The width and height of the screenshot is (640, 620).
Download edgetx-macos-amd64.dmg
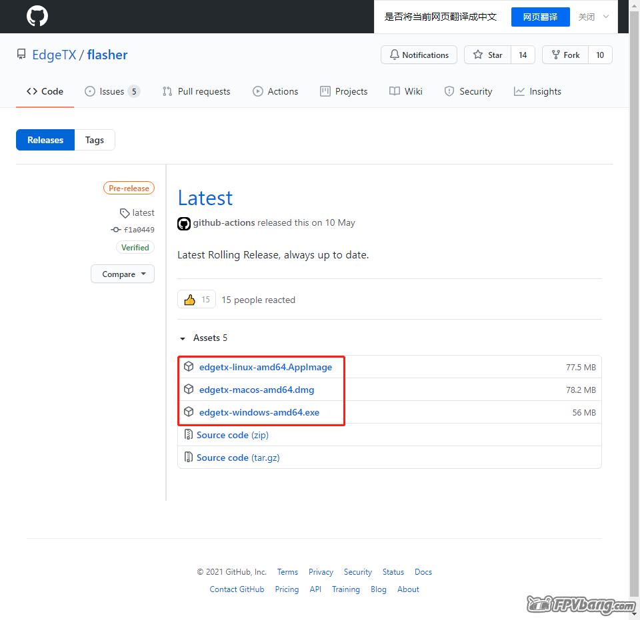pyautogui.click(x=257, y=390)
